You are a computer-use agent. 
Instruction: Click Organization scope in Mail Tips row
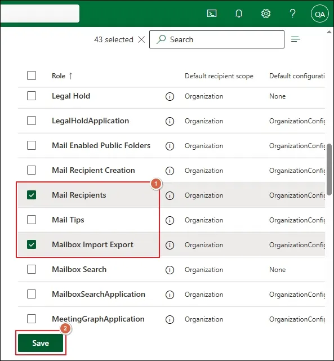204,220
